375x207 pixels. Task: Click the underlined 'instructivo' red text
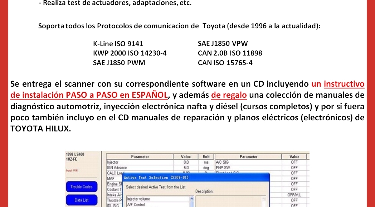point(344,85)
